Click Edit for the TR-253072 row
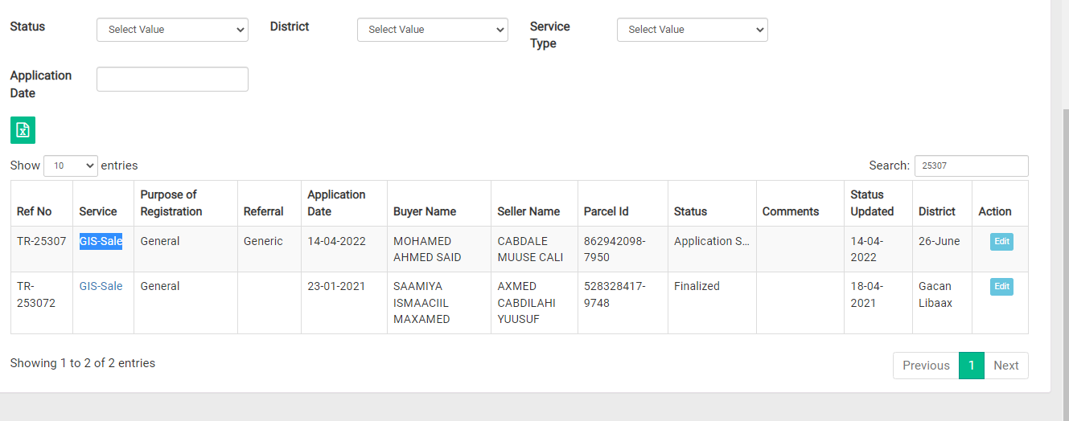 coord(1001,286)
